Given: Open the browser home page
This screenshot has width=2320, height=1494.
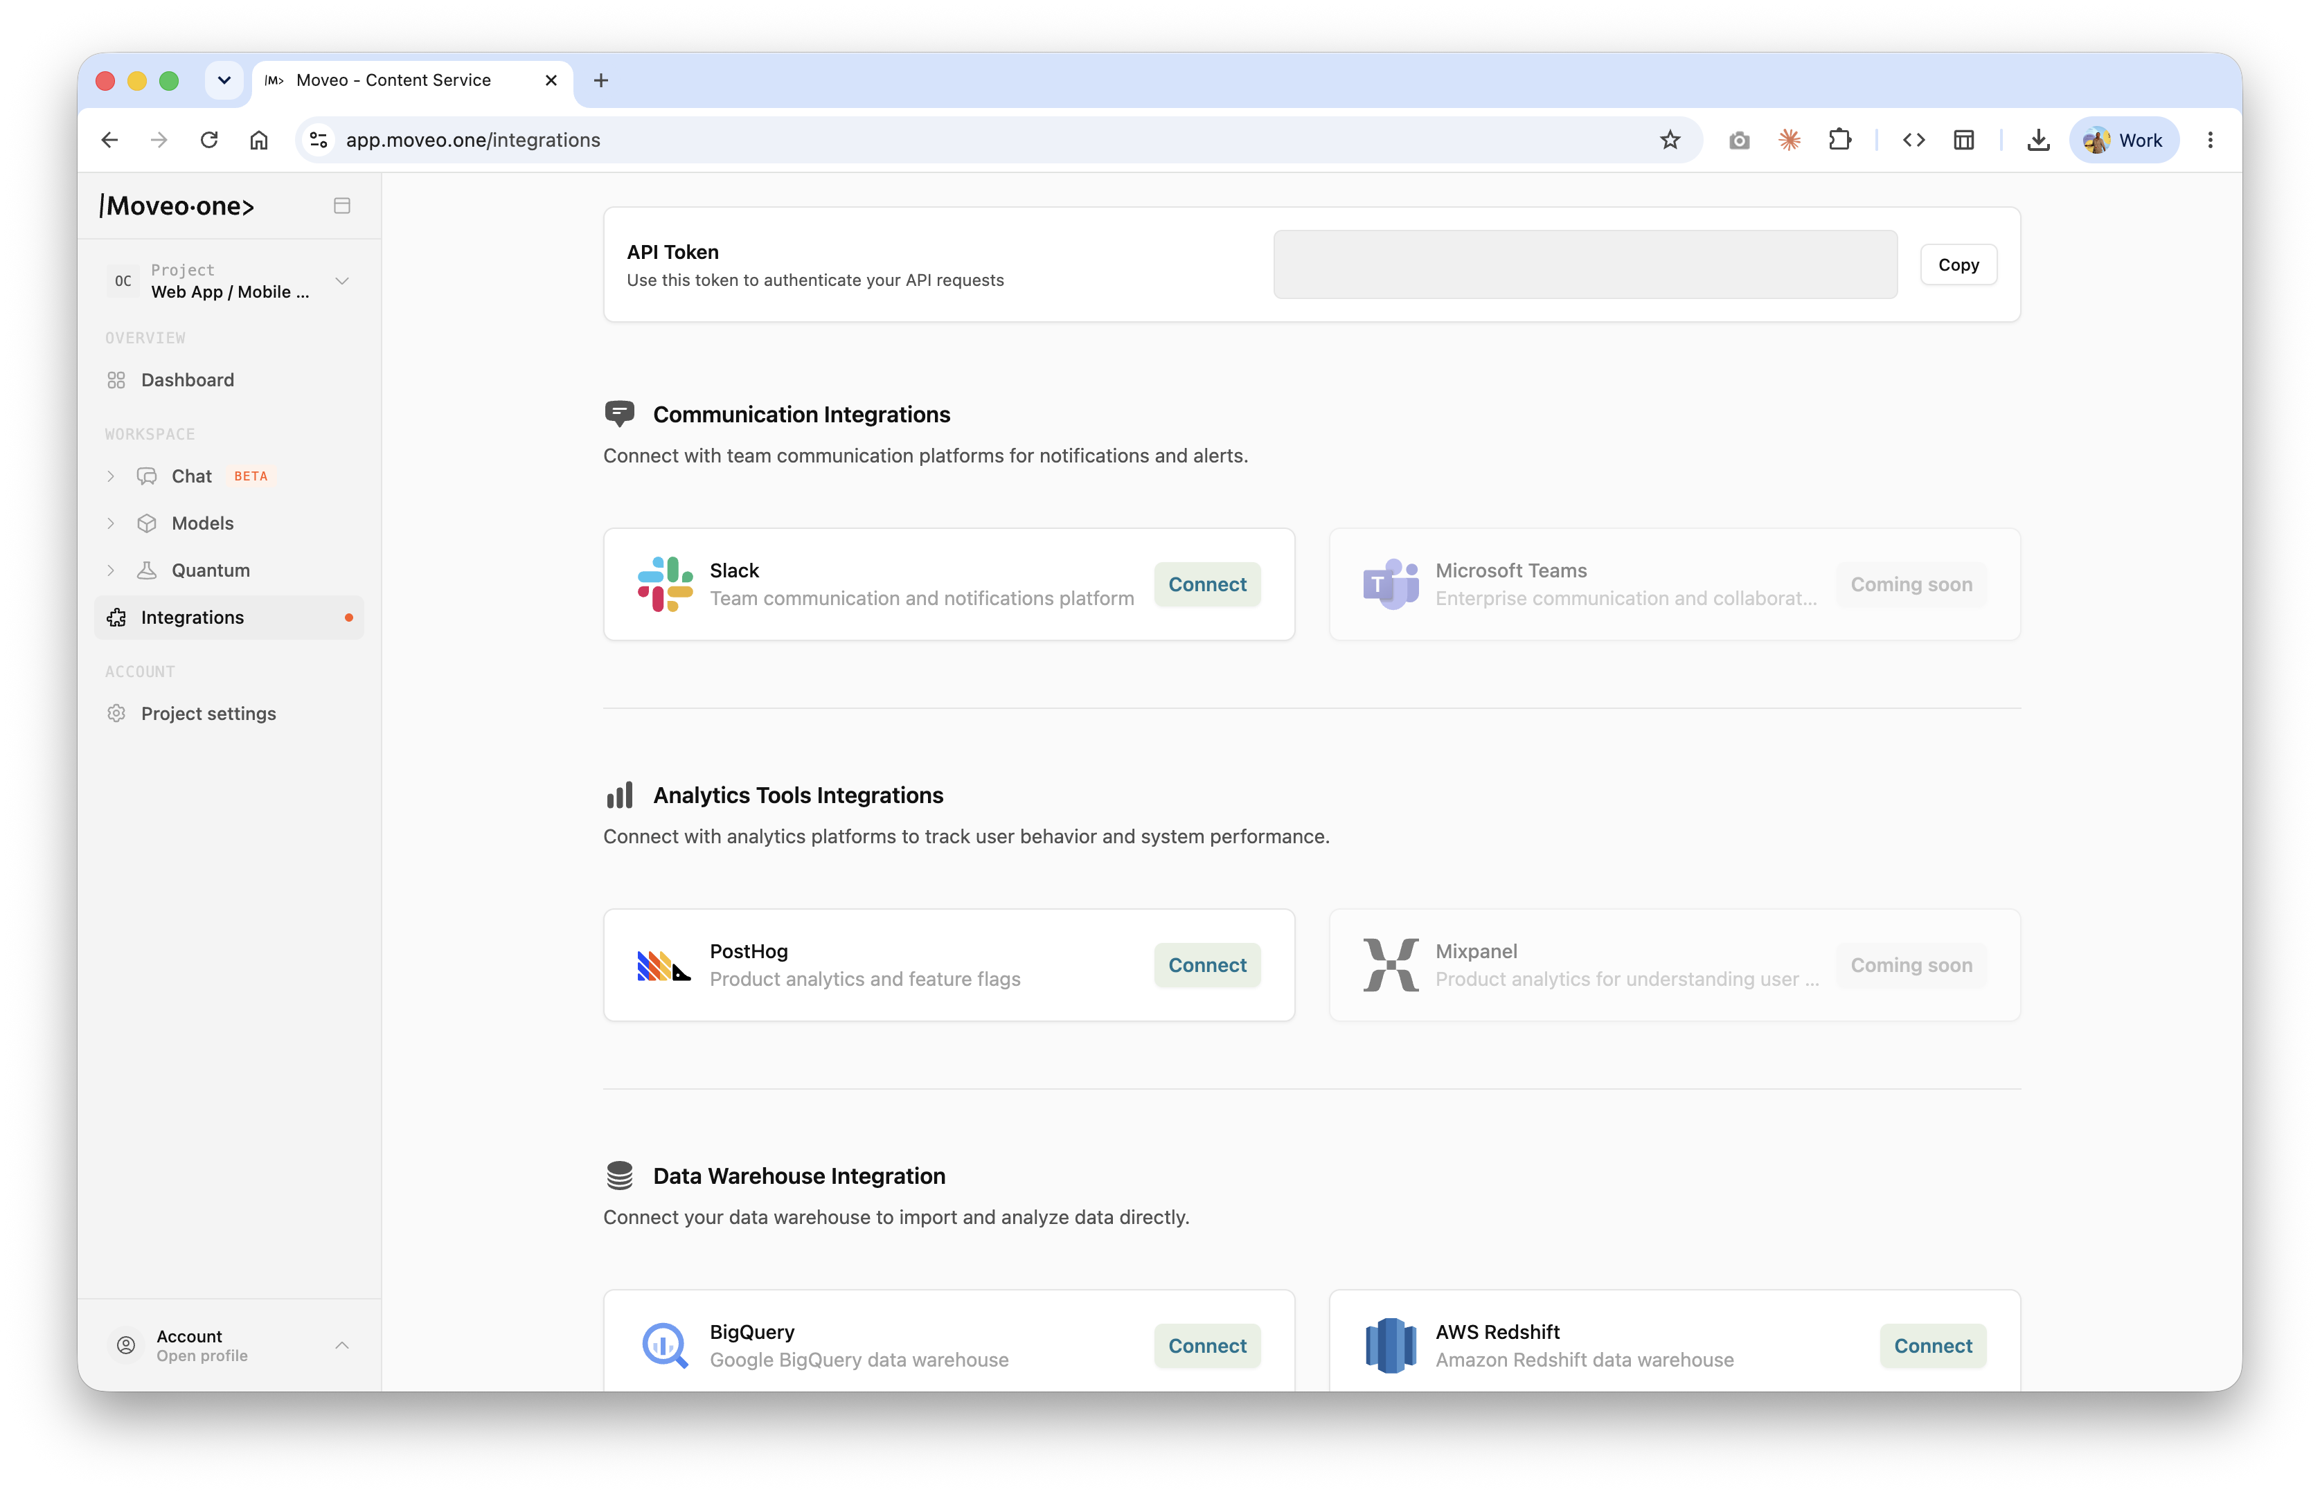Looking at the screenshot, I should [x=259, y=140].
